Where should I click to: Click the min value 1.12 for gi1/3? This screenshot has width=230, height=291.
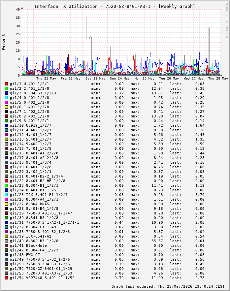[x=119, y=93]
